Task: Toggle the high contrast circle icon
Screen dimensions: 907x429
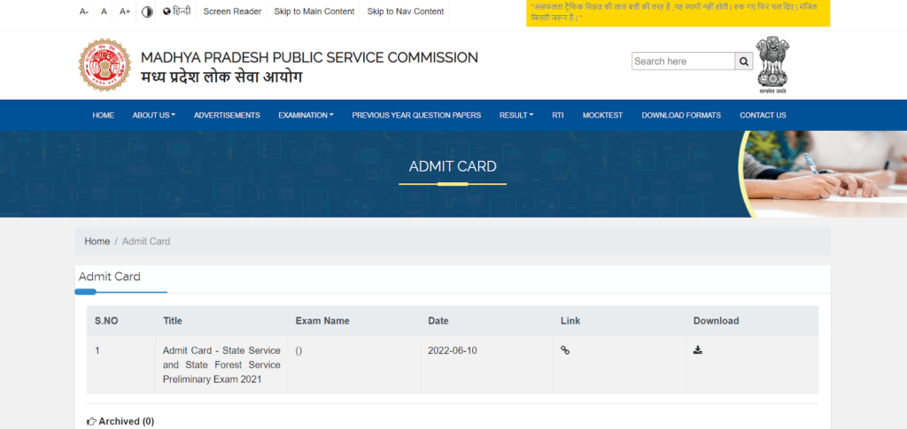Action: 147,11
